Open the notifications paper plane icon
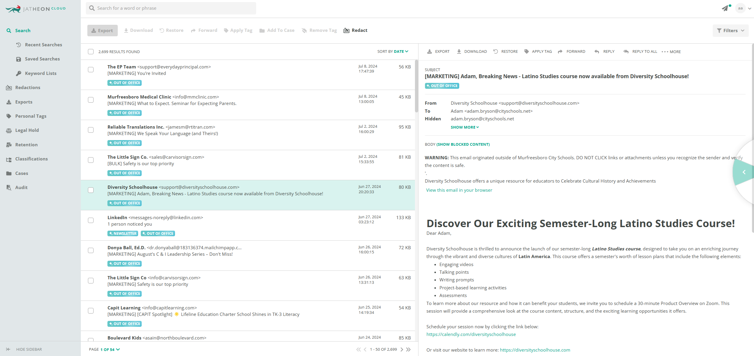The height and width of the screenshot is (356, 754). tap(725, 8)
